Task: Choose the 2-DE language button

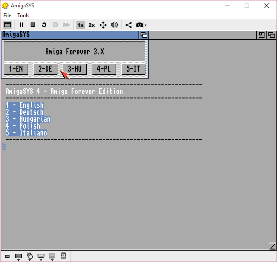Action: click(45, 69)
